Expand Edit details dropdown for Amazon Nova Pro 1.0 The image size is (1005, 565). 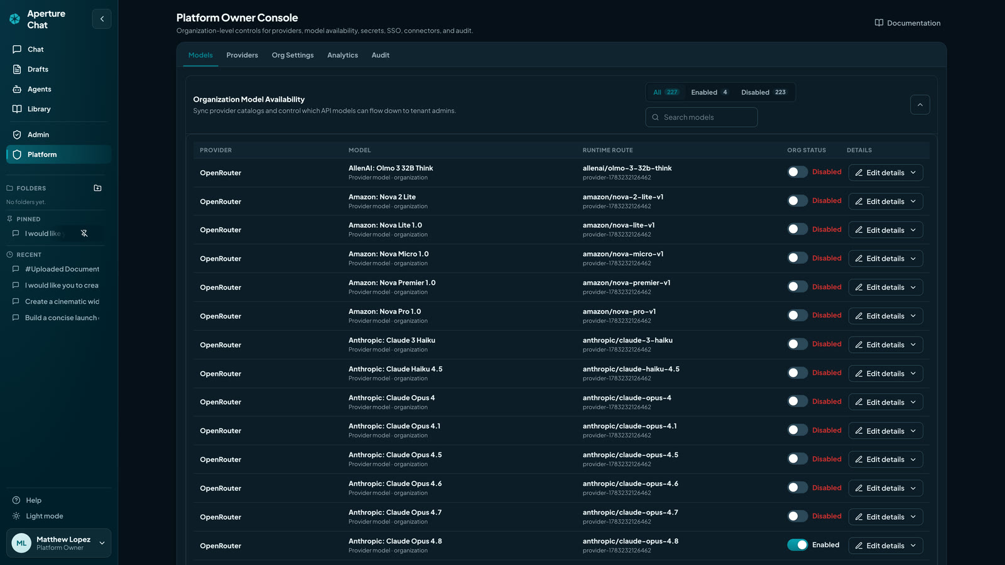[913, 316]
